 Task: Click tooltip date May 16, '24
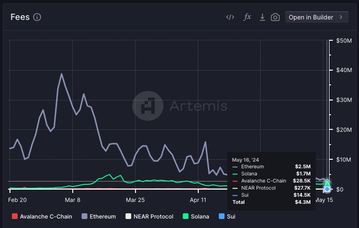click(245, 160)
